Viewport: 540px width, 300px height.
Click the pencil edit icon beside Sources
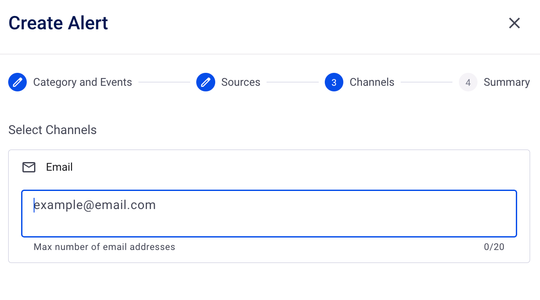(206, 82)
